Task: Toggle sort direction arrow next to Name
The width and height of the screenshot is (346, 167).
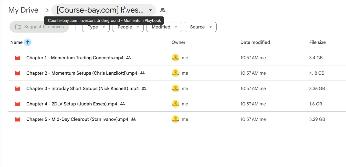Action: [28, 42]
